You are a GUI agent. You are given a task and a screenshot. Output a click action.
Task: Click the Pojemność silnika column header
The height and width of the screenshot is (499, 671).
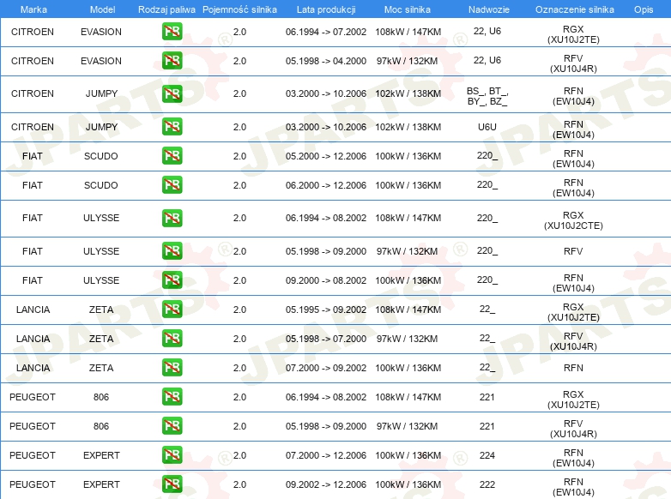(239, 9)
